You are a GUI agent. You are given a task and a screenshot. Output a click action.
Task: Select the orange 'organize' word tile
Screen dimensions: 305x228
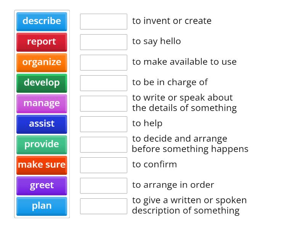coord(41,62)
